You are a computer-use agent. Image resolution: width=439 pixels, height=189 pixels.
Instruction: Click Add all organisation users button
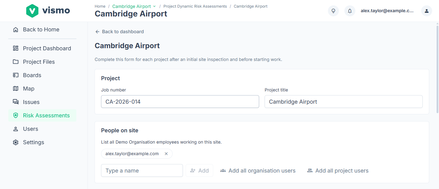pyautogui.click(x=258, y=171)
